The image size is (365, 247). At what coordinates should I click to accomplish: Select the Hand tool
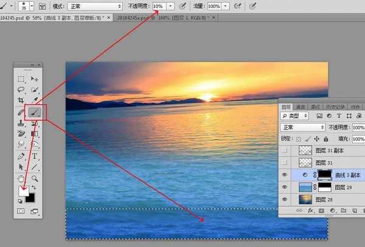(x=21, y=178)
